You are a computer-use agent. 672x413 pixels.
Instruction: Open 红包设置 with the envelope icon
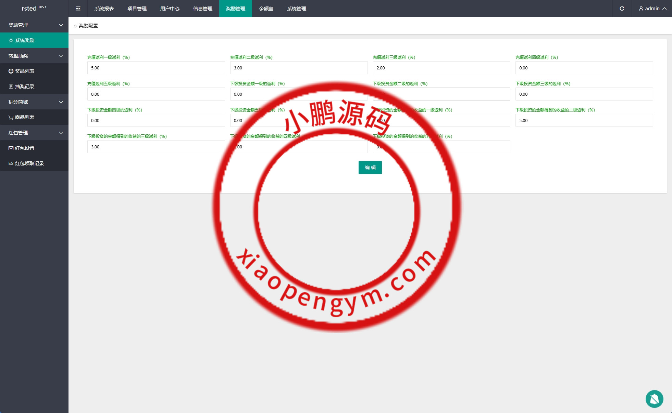[x=25, y=148]
